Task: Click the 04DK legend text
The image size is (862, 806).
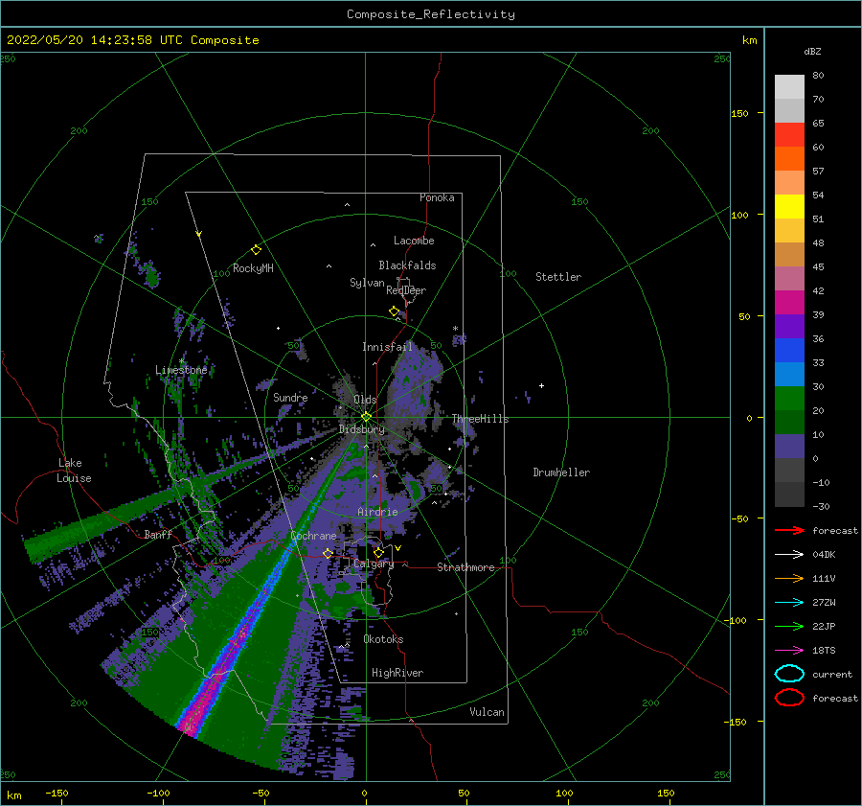Action: point(824,554)
